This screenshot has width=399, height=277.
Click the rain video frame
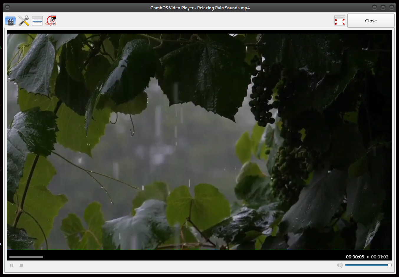point(199,141)
